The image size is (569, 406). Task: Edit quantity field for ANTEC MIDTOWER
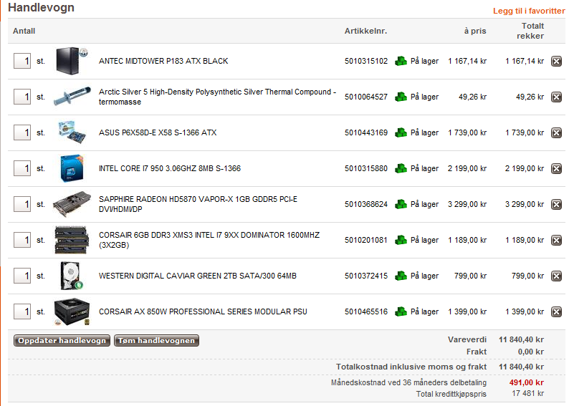tap(22, 61)
